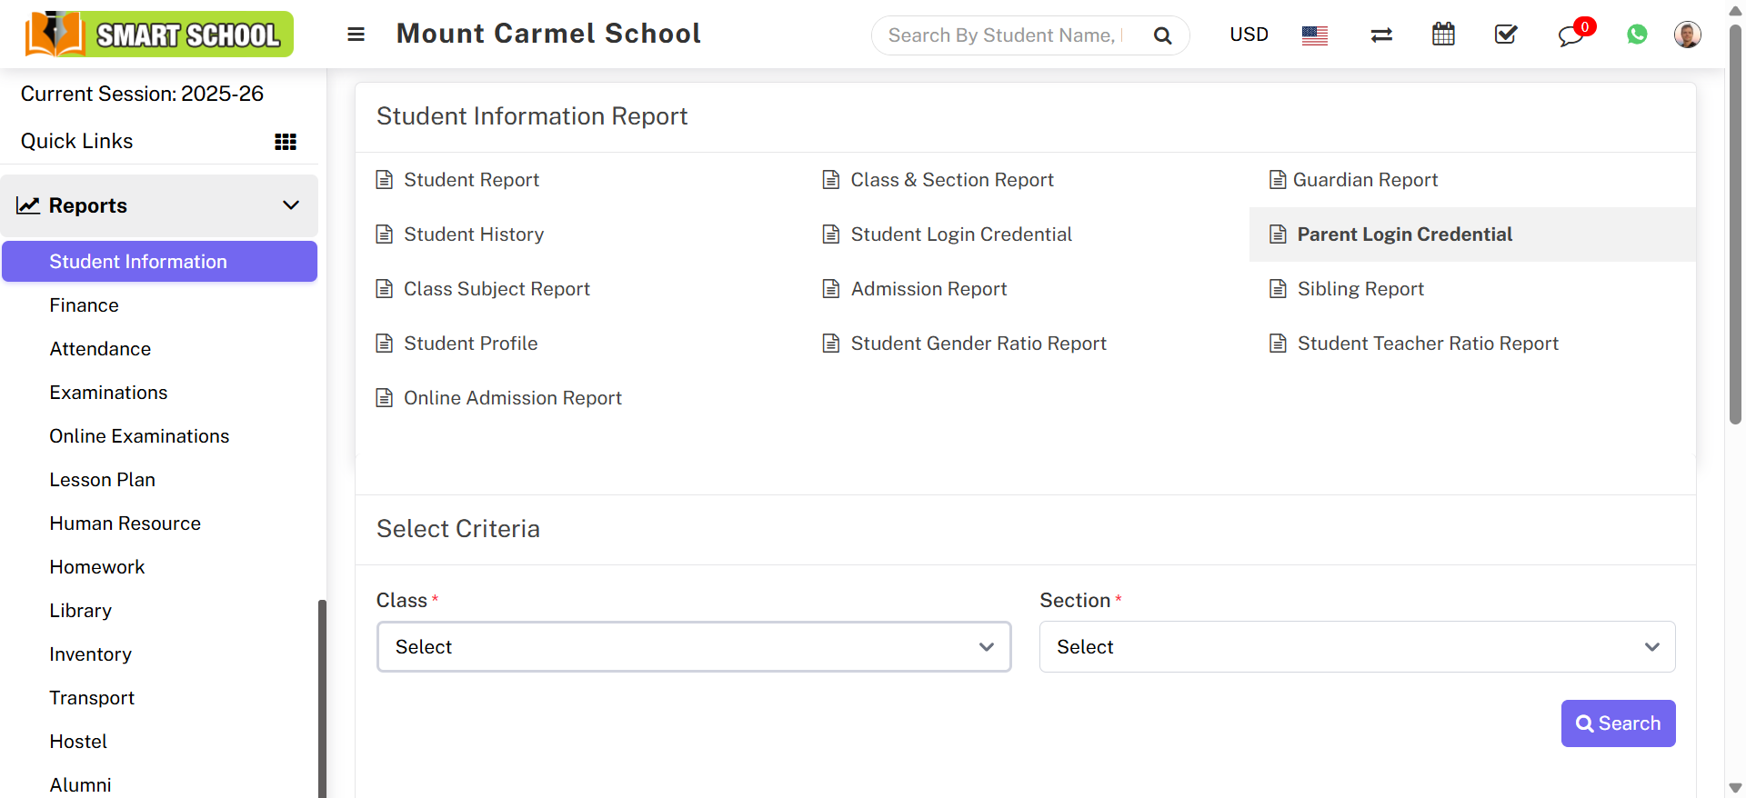Click the magnifier search icon in header
This screenshot has width=1746, height=798.
point(1162,35)
